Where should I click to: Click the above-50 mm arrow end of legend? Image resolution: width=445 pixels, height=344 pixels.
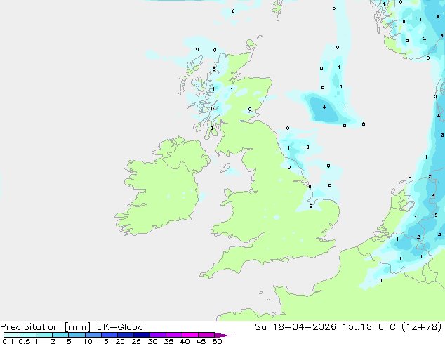[222, 335]
